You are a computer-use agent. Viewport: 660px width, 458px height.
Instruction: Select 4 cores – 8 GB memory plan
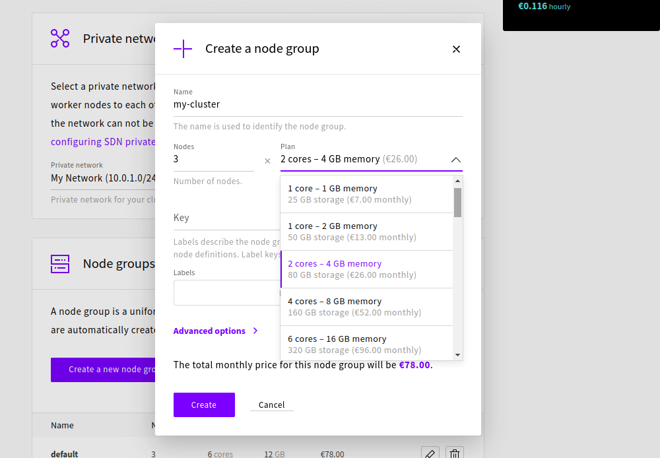coord(366,307)
